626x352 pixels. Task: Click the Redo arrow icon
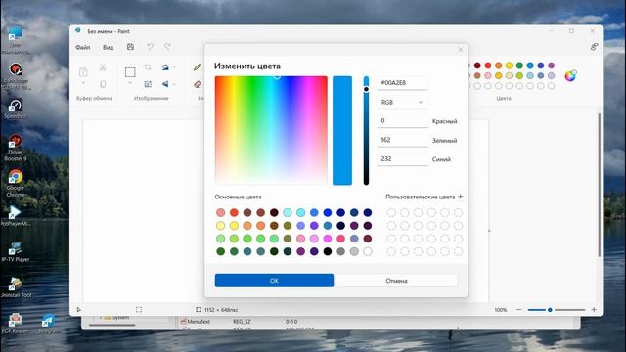point(167,47)
